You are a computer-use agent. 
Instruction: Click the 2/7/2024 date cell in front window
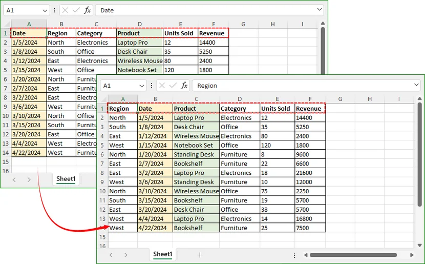click(x=155, y=164)
